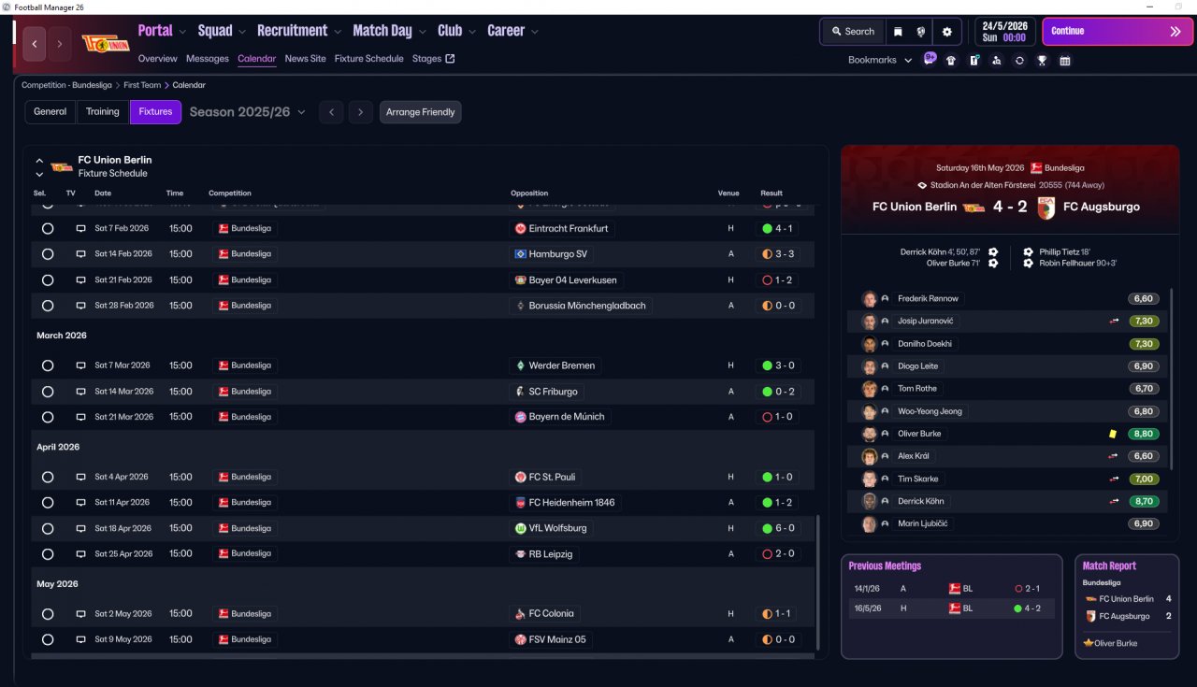Select the radio for Sat 21 Mar 2026 fixture
Screen dimensions: 1197x687
[48, 417]
